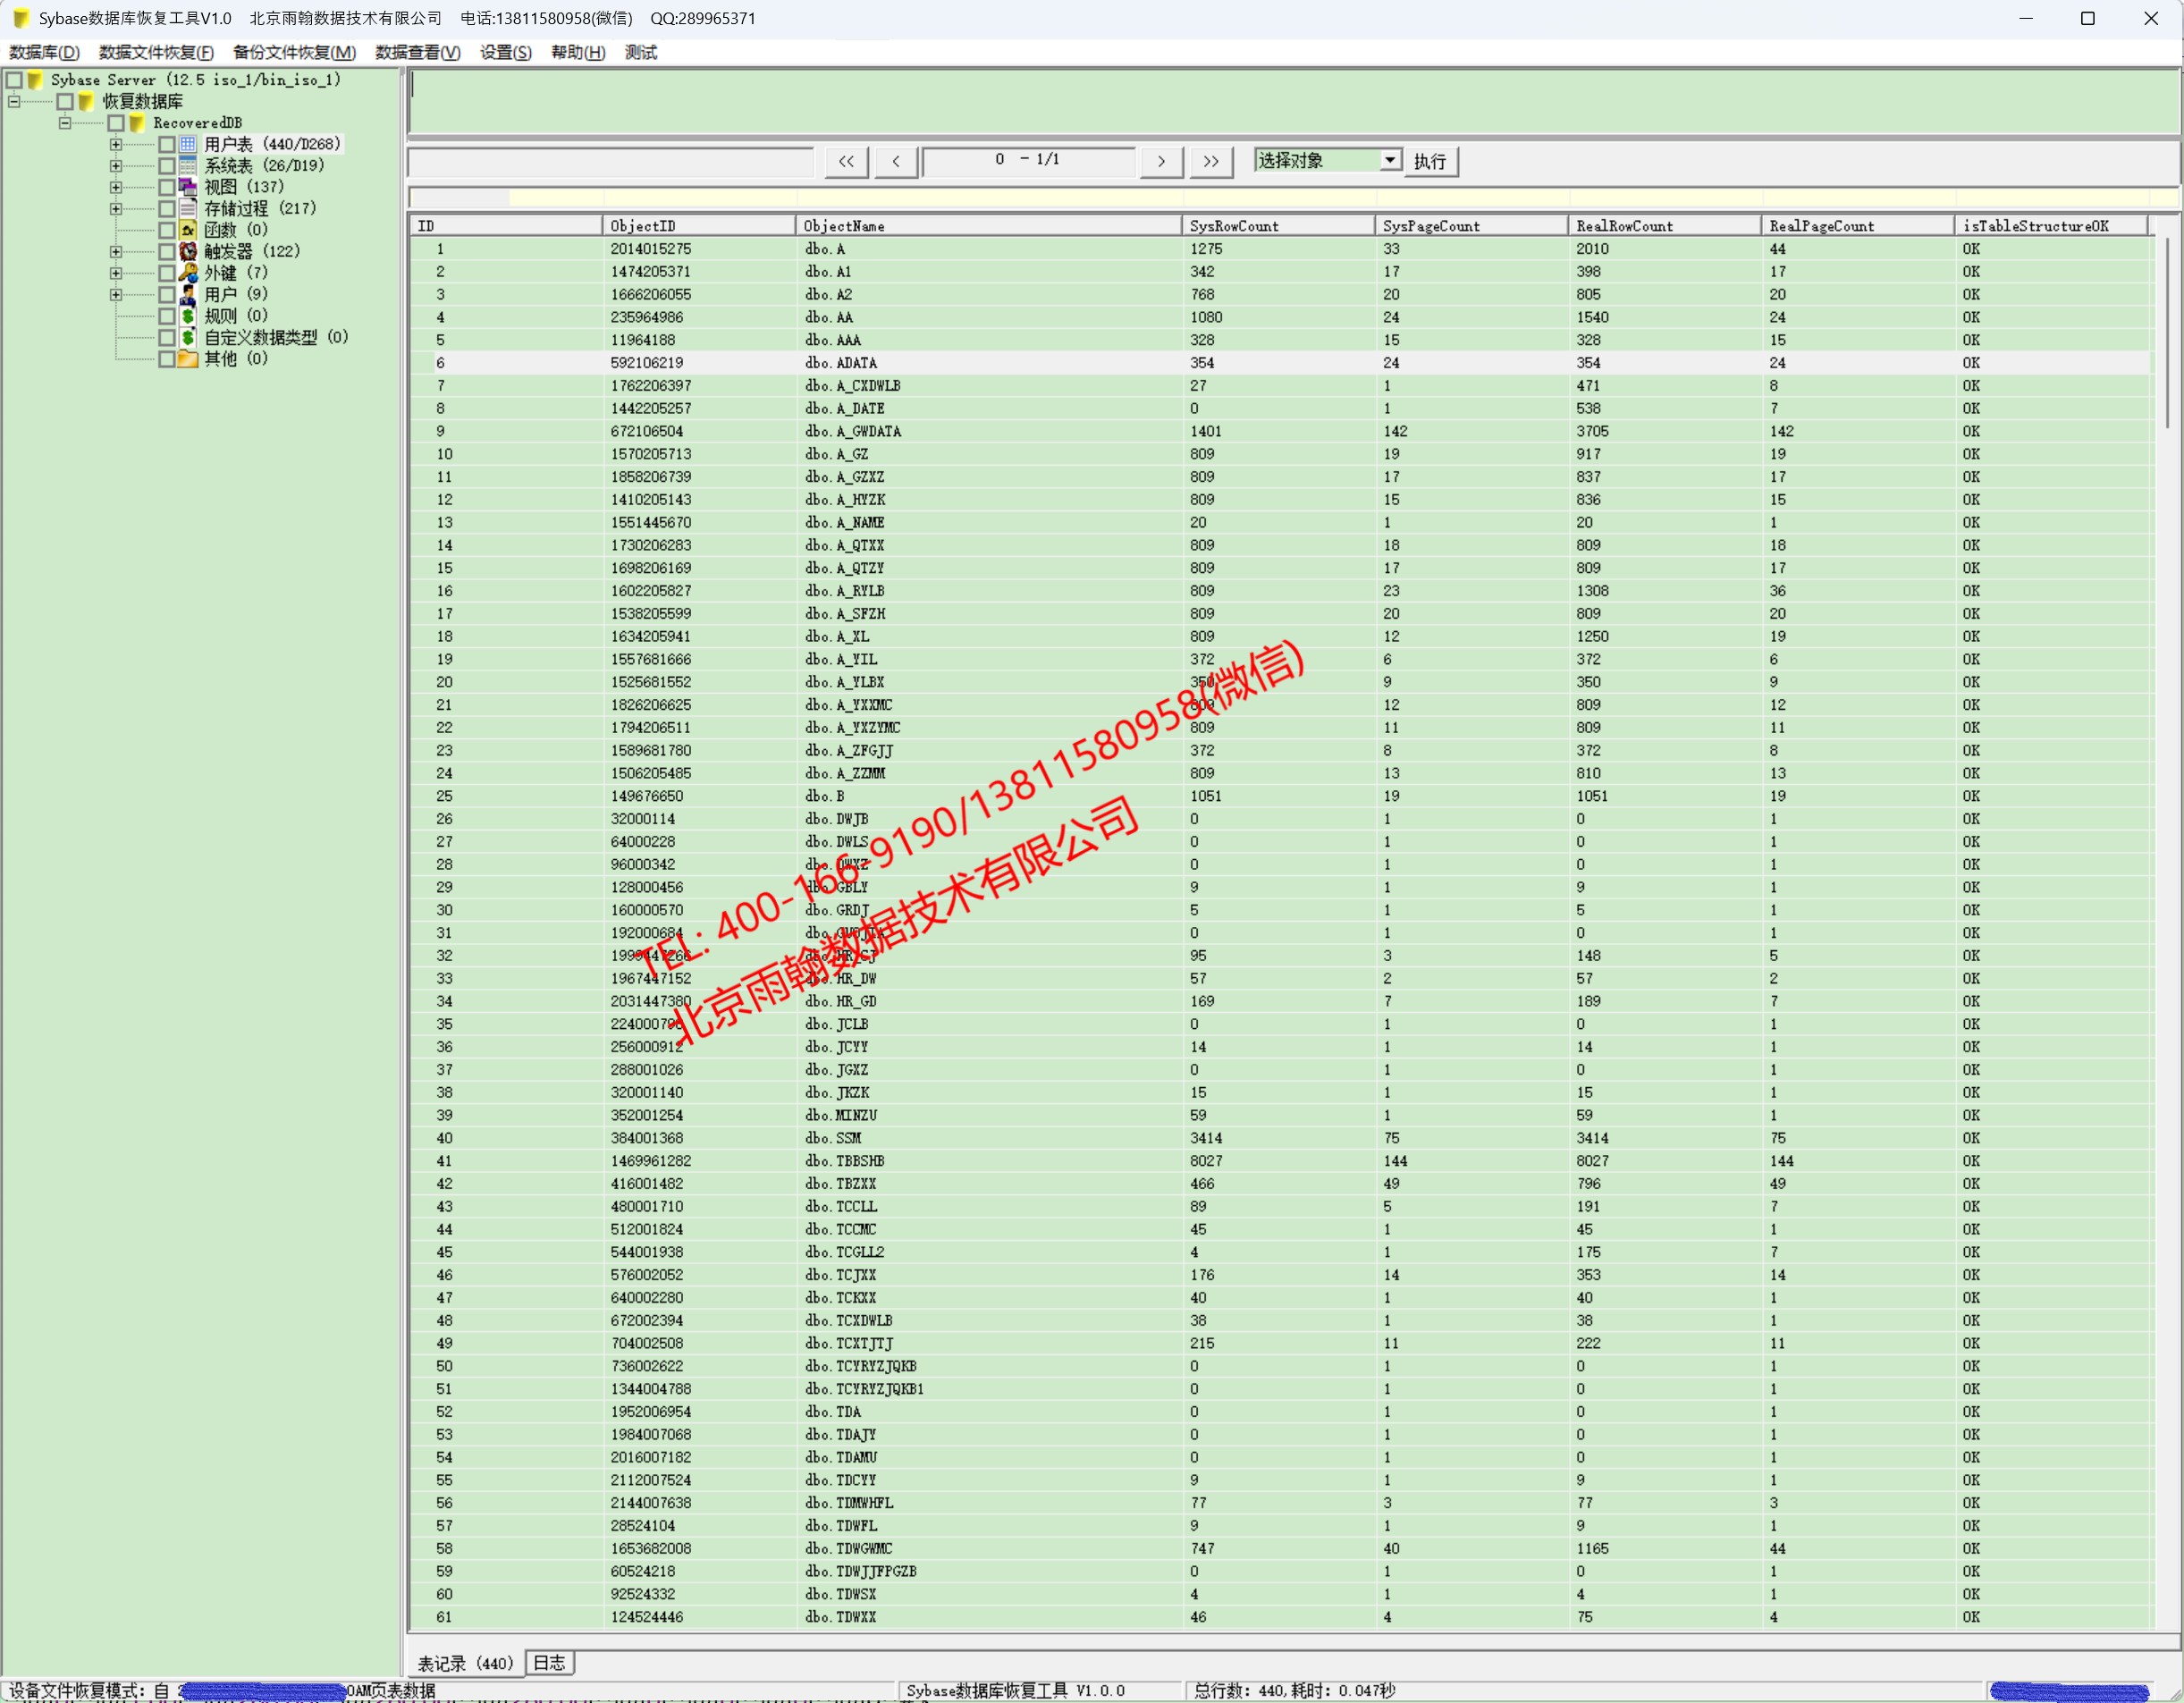Go to last page with >> button
Screen dimensions: 2184x1703
click(x=1210, y=161)
